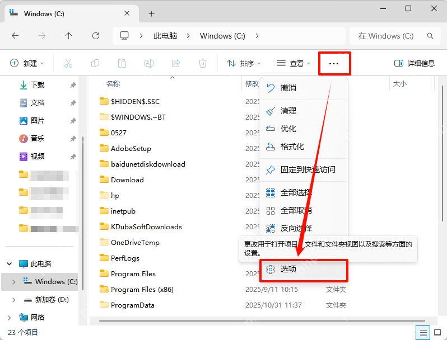Unpin 图片 via its pin icon

tap(73, 121)
